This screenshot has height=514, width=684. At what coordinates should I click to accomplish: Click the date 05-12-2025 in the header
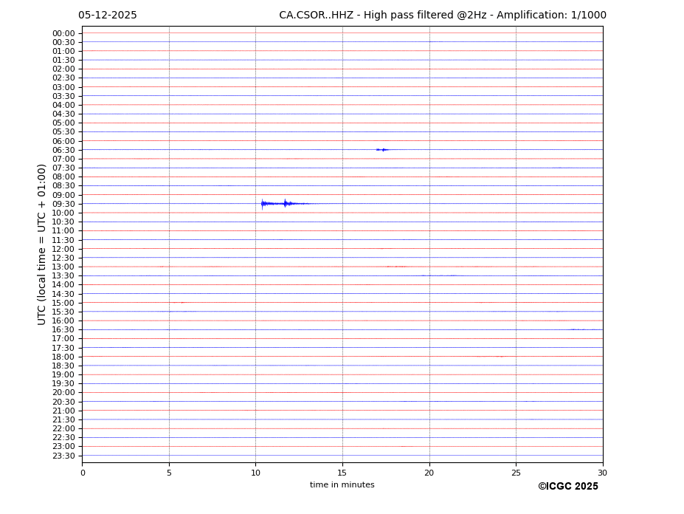pos(108,16)
